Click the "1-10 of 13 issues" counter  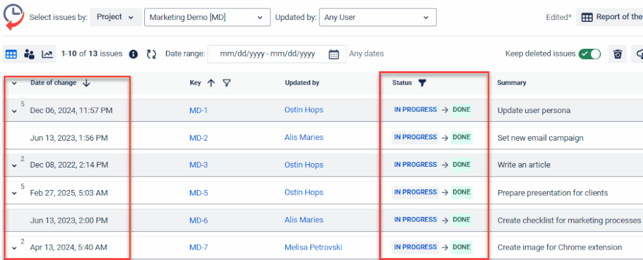[91, 53]
